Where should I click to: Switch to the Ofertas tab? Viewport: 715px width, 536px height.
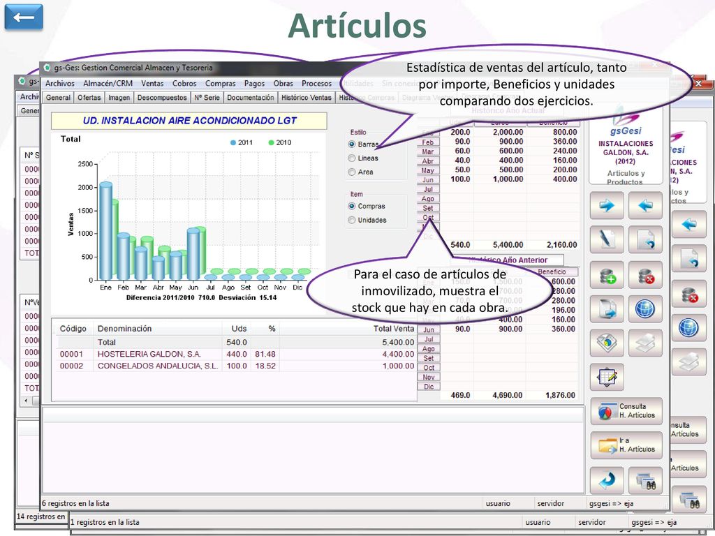tap(89, 98)
